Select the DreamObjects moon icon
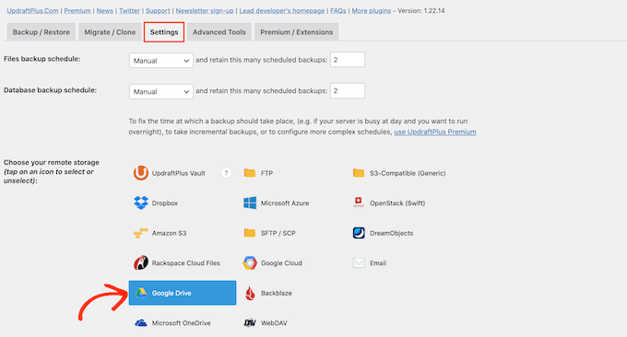The height and width of the screenshot is (337, 627). tap(359, 233)
